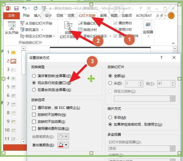Select slide 4 thumbnail
Viewport: 183px width, 161px height.
(13, 78)
